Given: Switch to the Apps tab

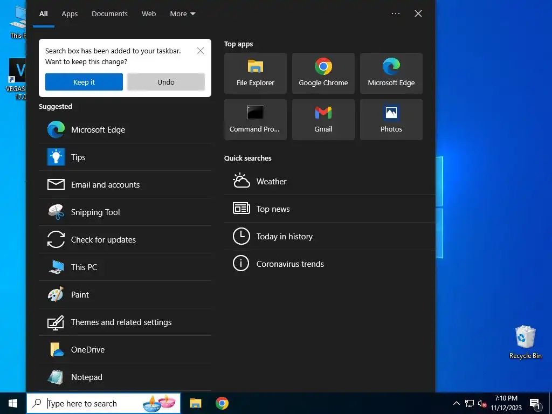Looking at the screenshot, I should pos(70,13).
